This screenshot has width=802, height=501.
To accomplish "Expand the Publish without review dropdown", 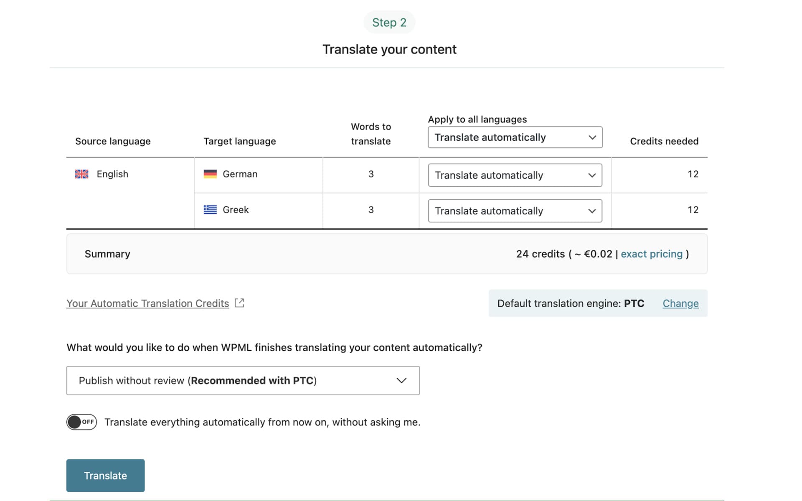I will [243, 380].
